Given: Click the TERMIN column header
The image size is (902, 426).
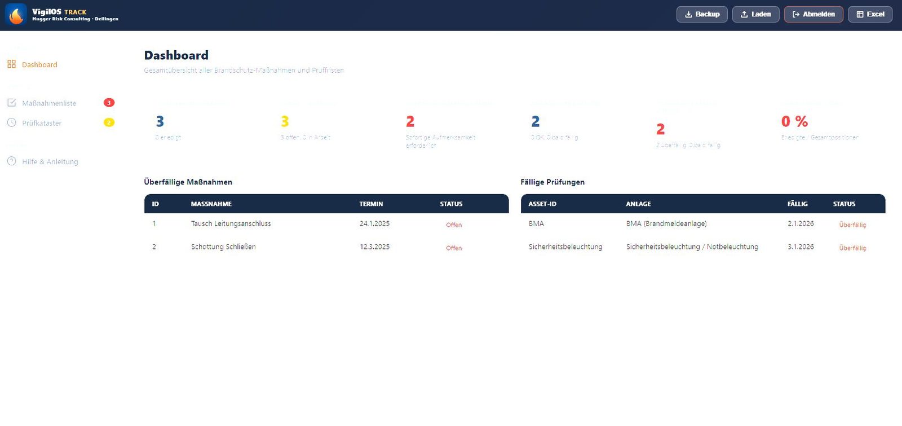Looking at the screenshot, I should (x=371, y=204).
